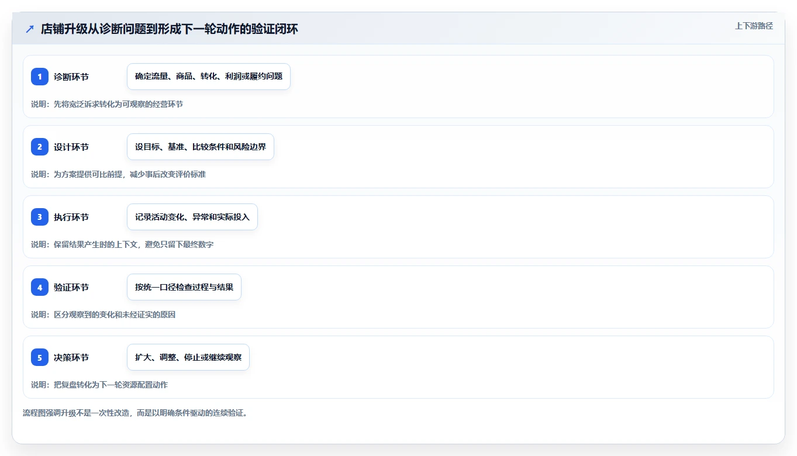The width and height of the screenshot is (797, 456).
Task: Click the 按统一口径检查过程与结果 box
Action: (184, 287)
